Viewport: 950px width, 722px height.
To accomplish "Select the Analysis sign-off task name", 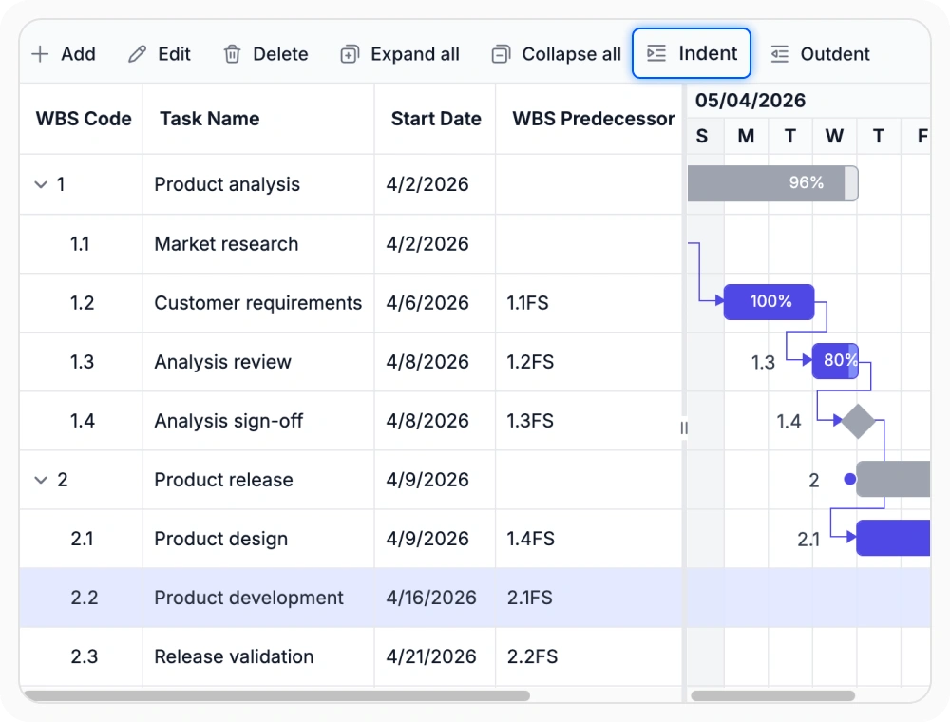I will [x=228, y=420].
